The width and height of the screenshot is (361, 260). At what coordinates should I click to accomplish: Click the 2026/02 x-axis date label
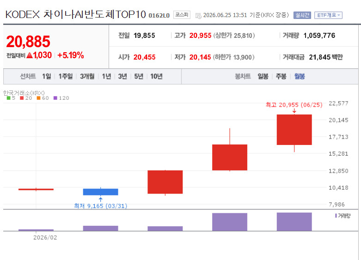click(x=45, y=237)
